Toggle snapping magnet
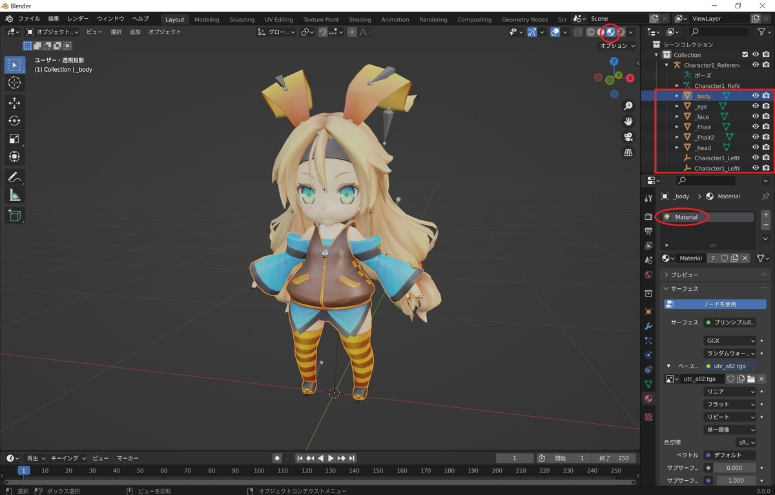Screen dimensions: 775x495 point(323,32)
